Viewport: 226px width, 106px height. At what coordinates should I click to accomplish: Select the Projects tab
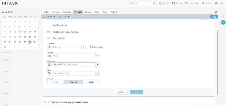tap(78, 12)
